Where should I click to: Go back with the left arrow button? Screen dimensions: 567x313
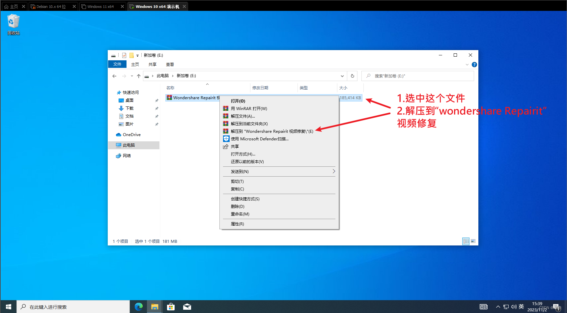[x=114, y=76]
